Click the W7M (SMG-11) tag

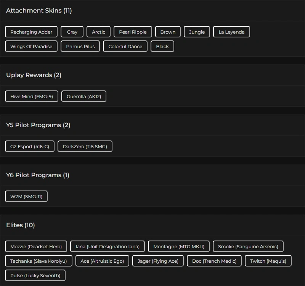(26, 196)
